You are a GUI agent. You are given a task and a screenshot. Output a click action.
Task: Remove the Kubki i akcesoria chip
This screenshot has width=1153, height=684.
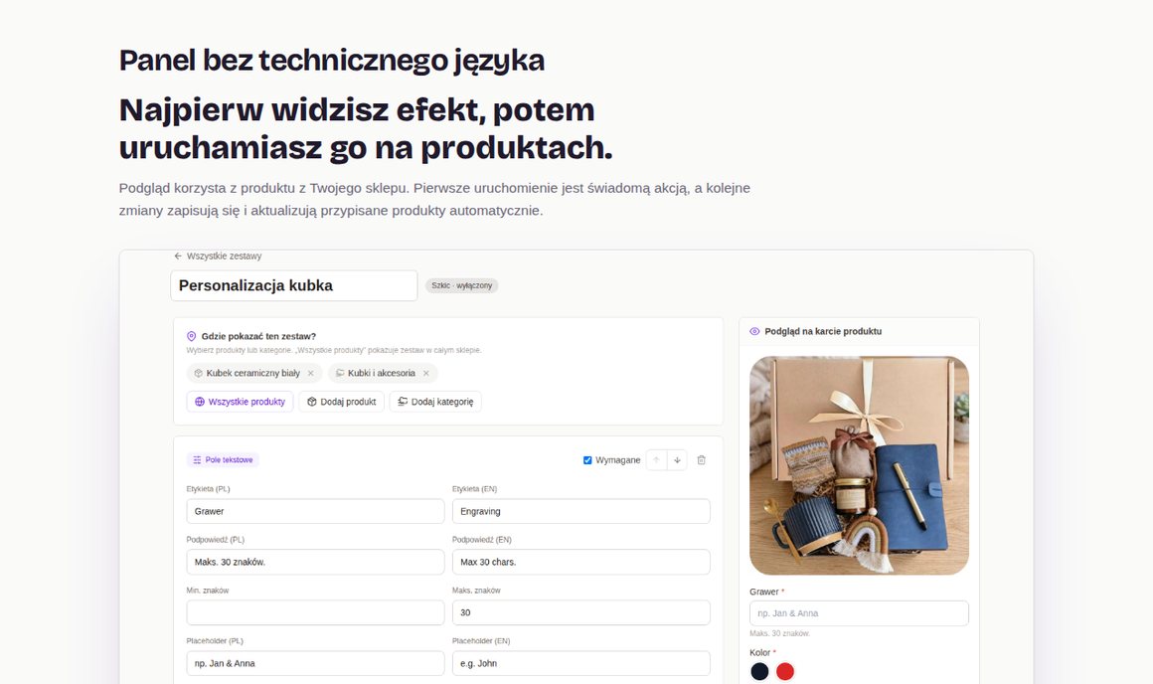click(x=425, y=373)
